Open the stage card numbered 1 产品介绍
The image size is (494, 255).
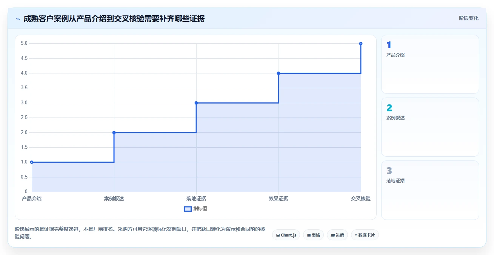(430, 64)
